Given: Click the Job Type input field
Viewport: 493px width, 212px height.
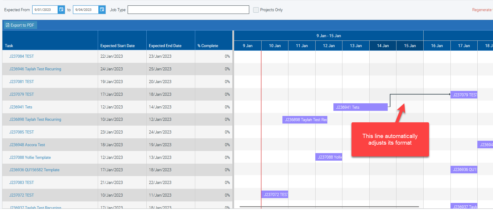Looking at the screenshot, I should tap(188, 10).
